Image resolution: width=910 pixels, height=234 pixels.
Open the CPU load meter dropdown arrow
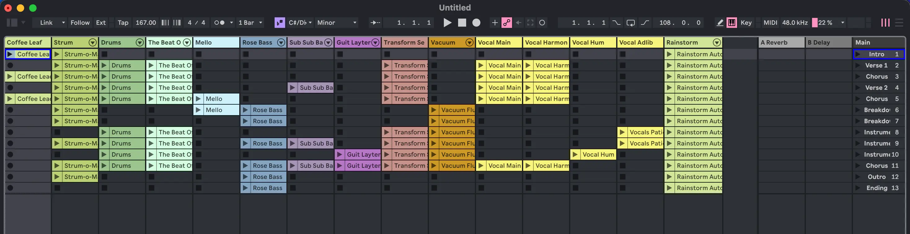(842, 23)
